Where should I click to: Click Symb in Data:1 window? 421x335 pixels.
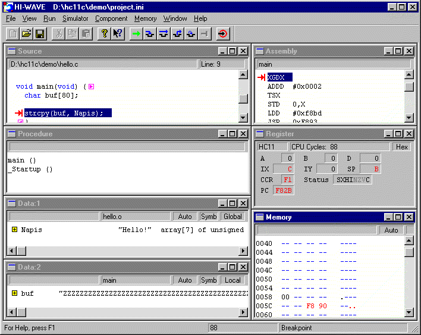tap(209, 217)
